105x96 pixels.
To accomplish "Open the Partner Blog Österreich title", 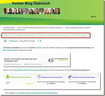I will (x=31, y=3).
